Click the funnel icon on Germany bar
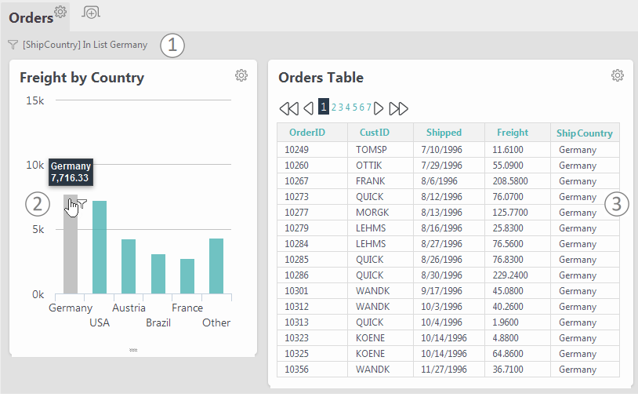 [x=82, y=203]
